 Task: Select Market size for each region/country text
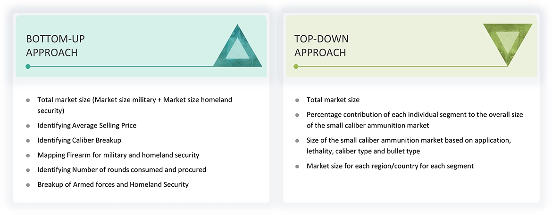pos(390,166)
